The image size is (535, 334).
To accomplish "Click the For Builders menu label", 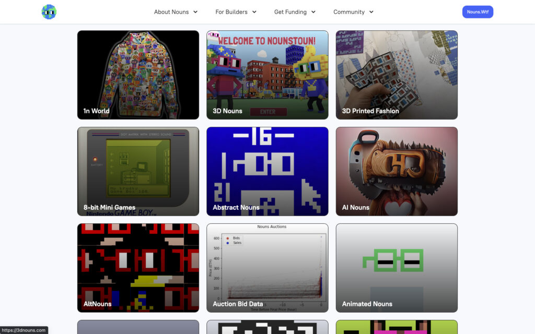I will point(230,12).
